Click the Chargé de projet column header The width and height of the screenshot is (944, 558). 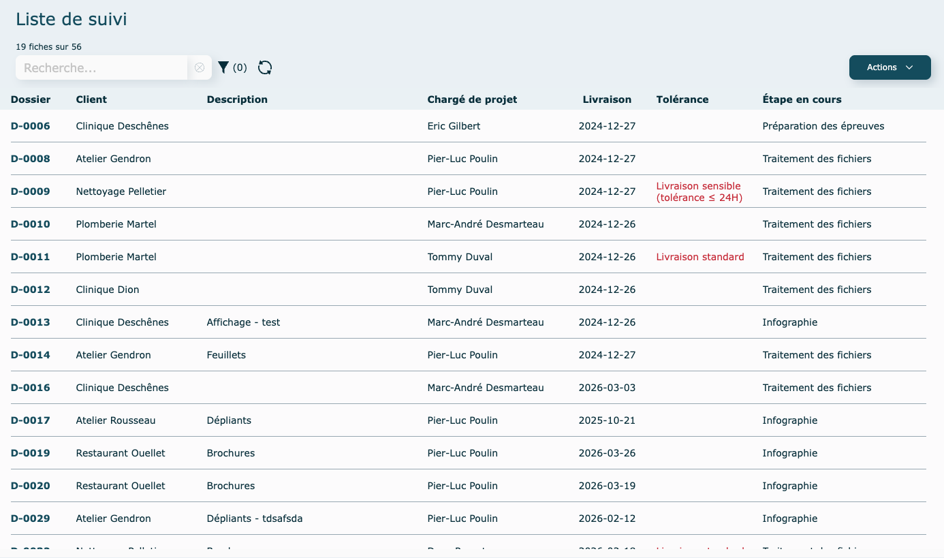[472, 99]
